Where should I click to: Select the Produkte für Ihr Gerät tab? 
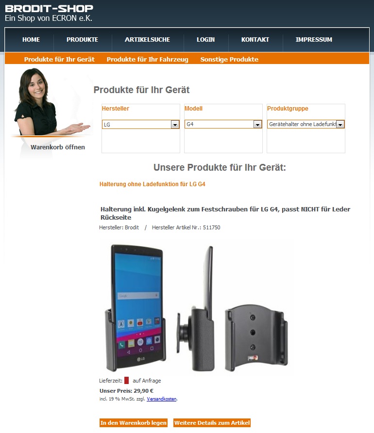pos(59,59)
